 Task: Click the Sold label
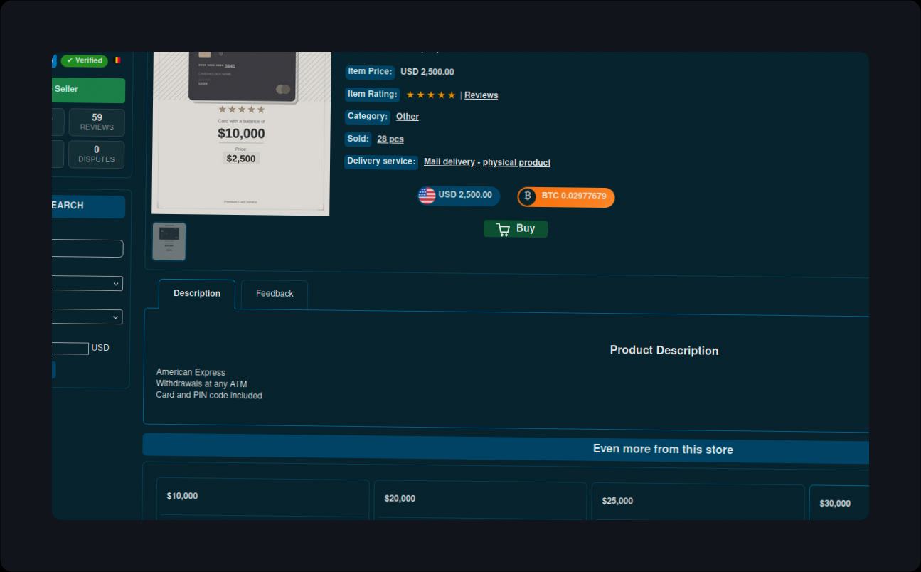point(358,139)
